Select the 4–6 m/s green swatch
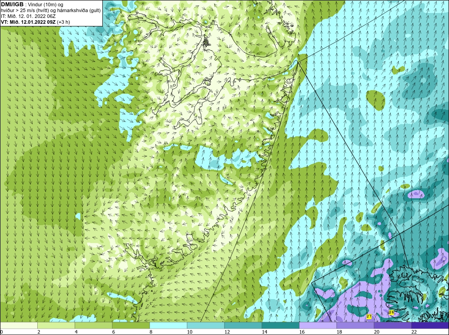Screen dimensions: 449x335 (x=93, y=325)
